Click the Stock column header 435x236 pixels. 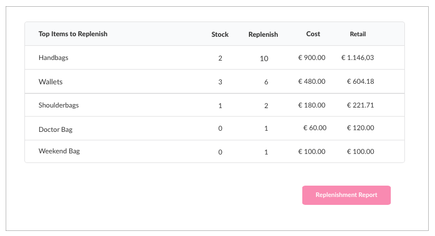pos(220,35)
